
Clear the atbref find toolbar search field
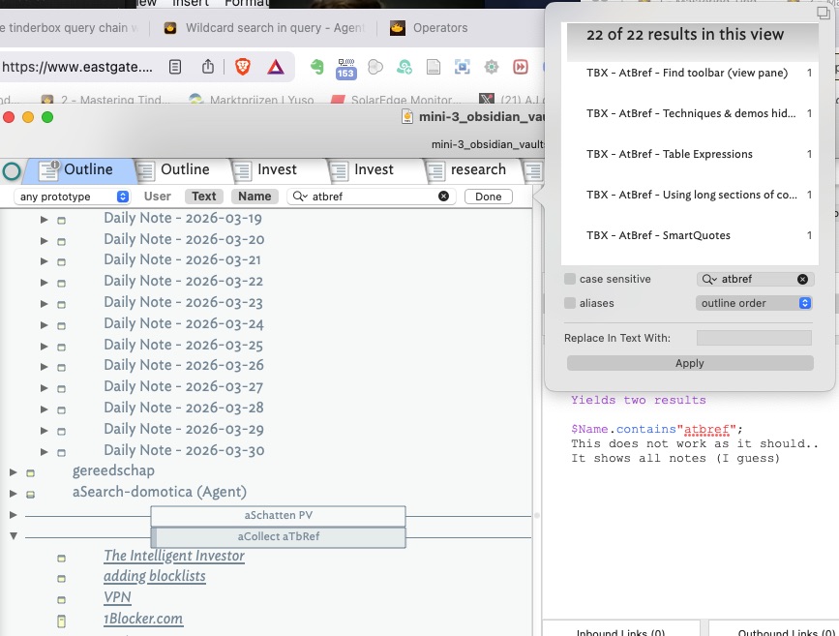tap(443, 197)
